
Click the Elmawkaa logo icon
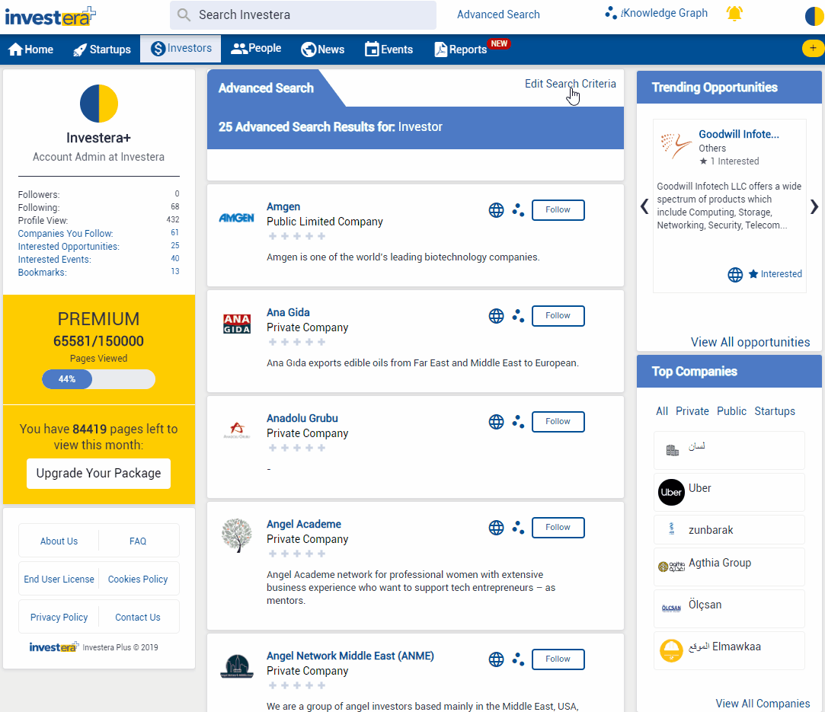point(671,650)
